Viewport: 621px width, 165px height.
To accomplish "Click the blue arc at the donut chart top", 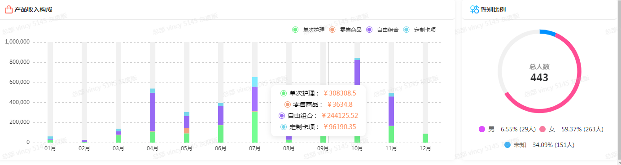I will point(548,32).
